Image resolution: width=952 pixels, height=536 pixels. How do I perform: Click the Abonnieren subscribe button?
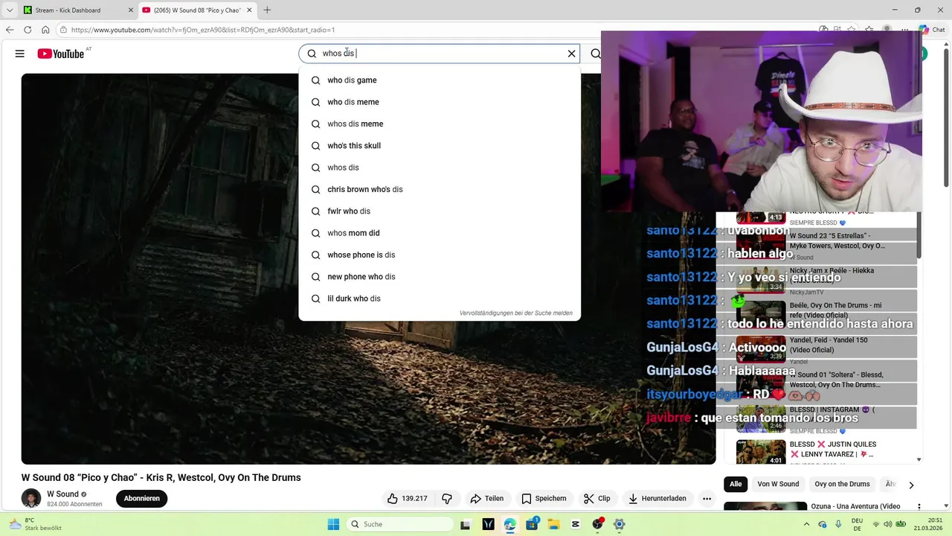(141, 499)
